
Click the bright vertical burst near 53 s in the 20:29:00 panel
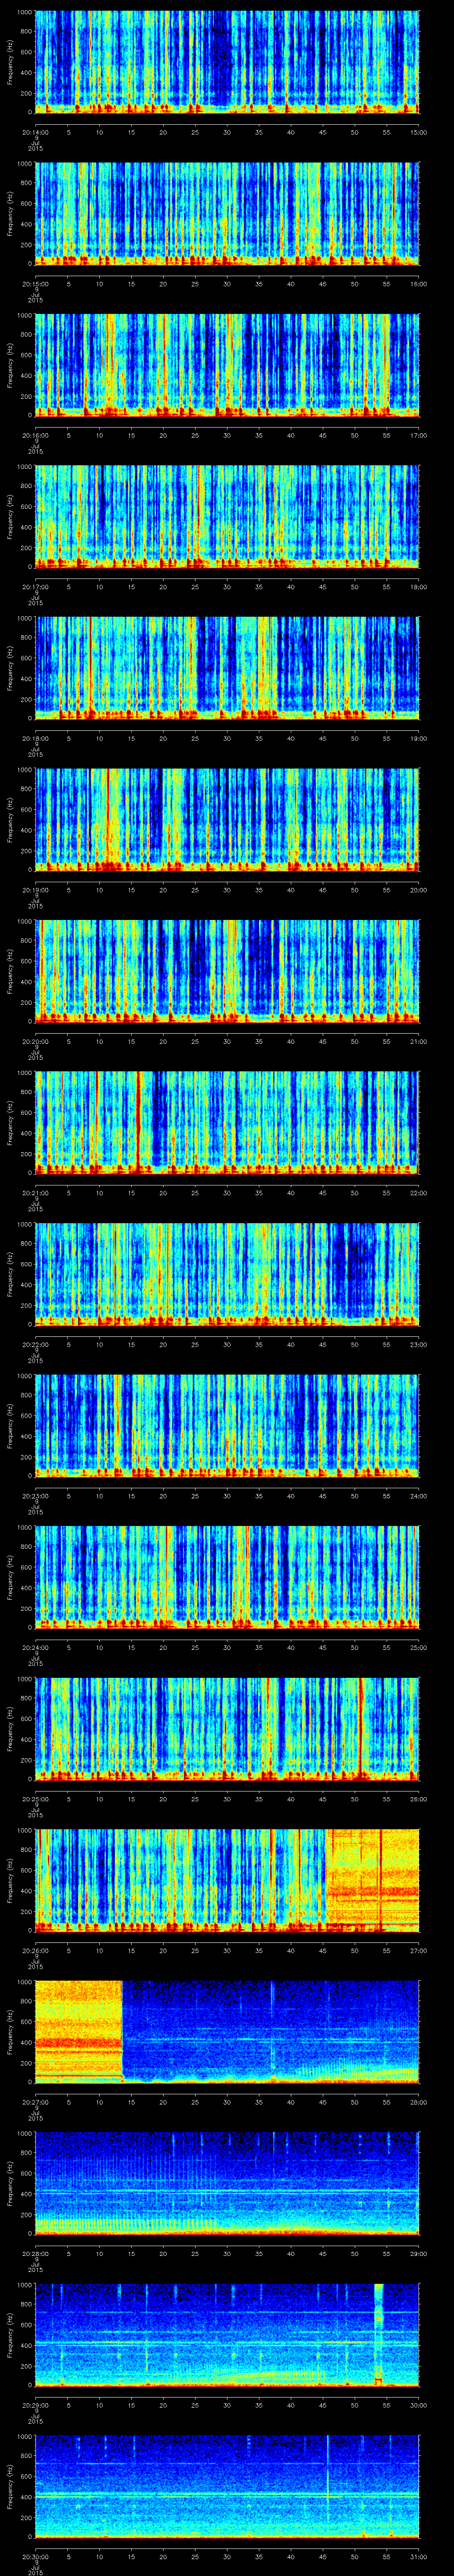[x=379, y=2334]
